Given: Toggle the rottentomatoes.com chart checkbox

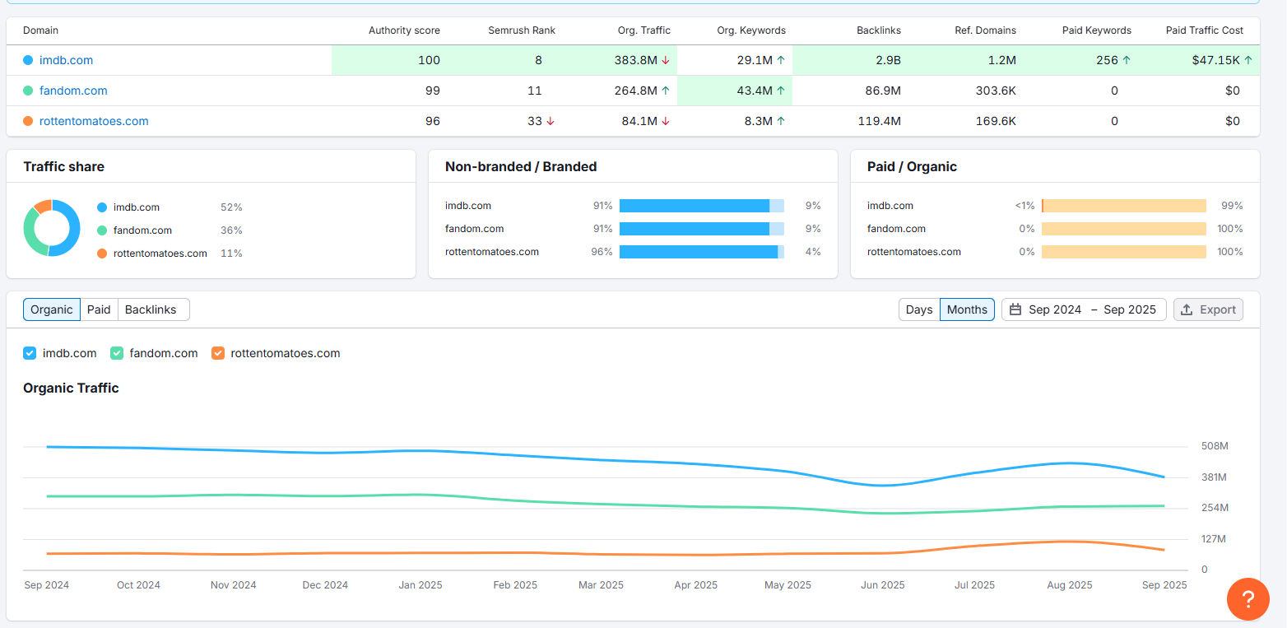Looking at the screenshot, I should pyautogui.click(x=218, y=353).
